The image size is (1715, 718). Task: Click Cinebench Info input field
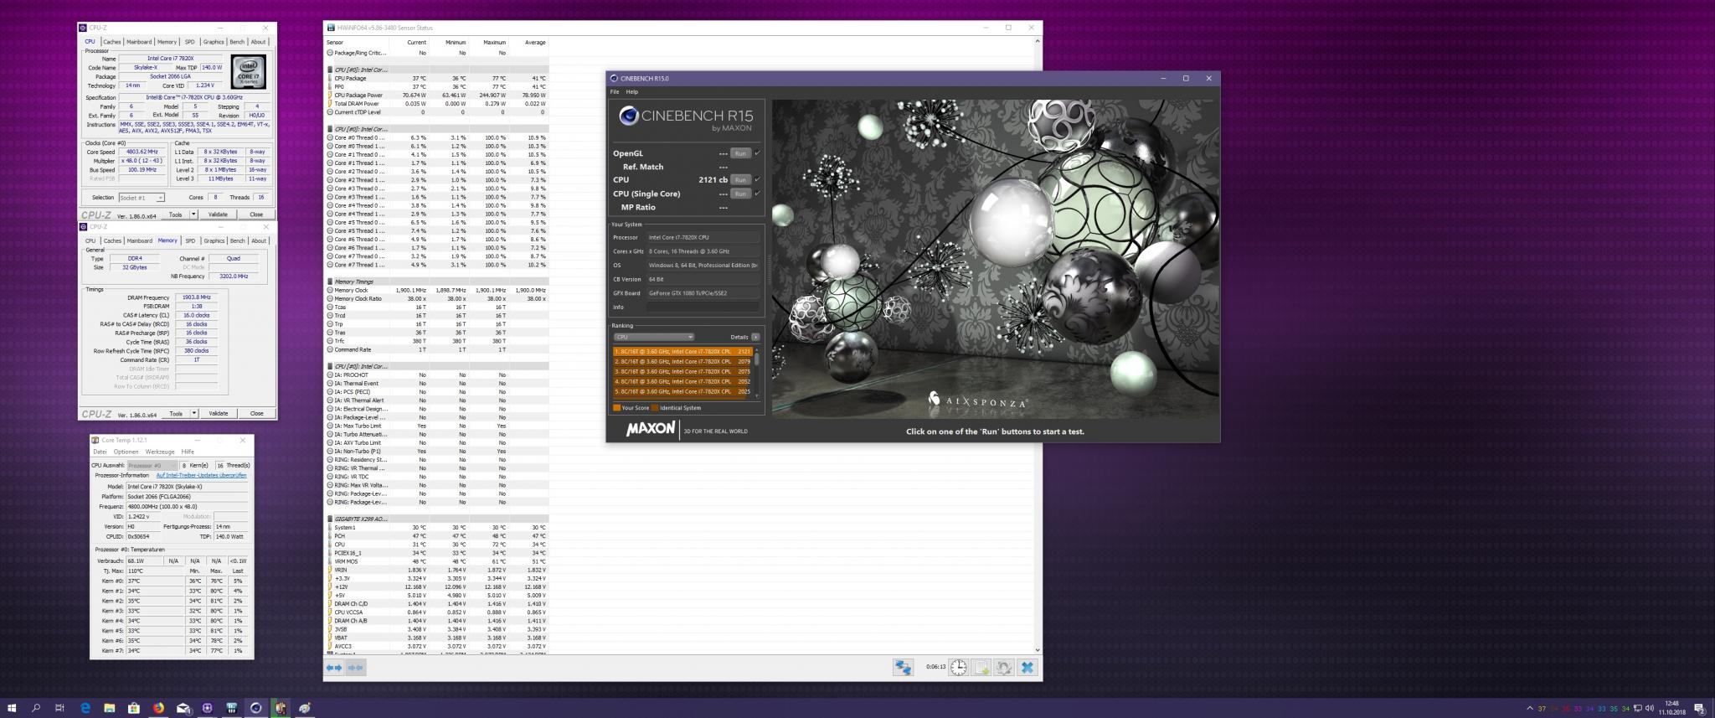pos(702,307)
